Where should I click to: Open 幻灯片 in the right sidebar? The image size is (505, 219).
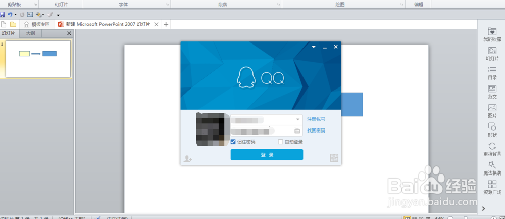[492, 54]
